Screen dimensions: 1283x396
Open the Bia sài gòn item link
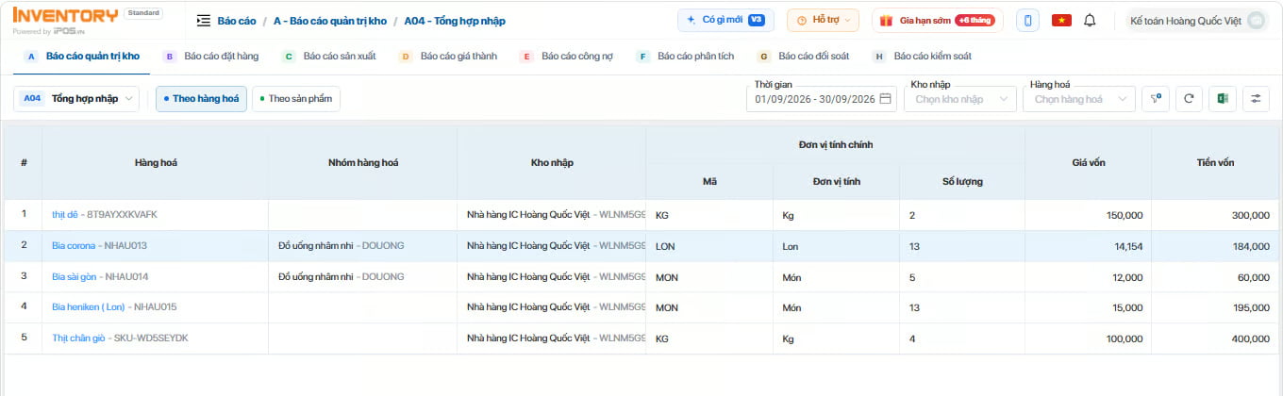click(x=74, y=277)
